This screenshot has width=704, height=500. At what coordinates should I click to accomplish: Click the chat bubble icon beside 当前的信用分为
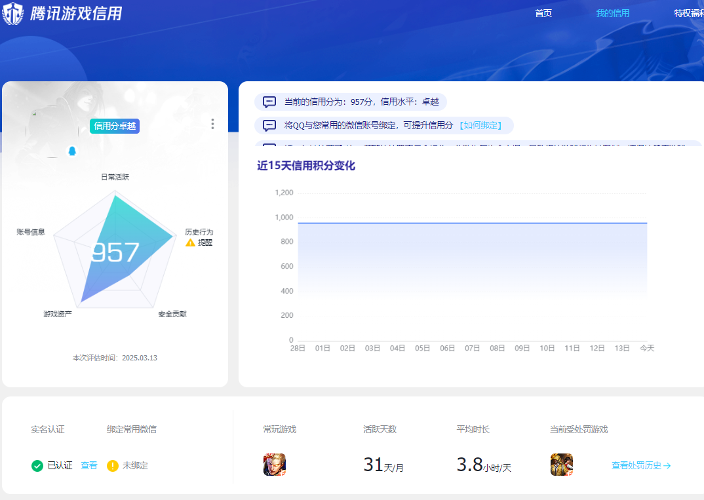pyautogui.click(x=269, y=102)
